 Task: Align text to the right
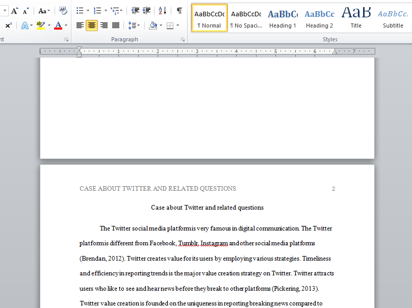[x=104, y=25]
